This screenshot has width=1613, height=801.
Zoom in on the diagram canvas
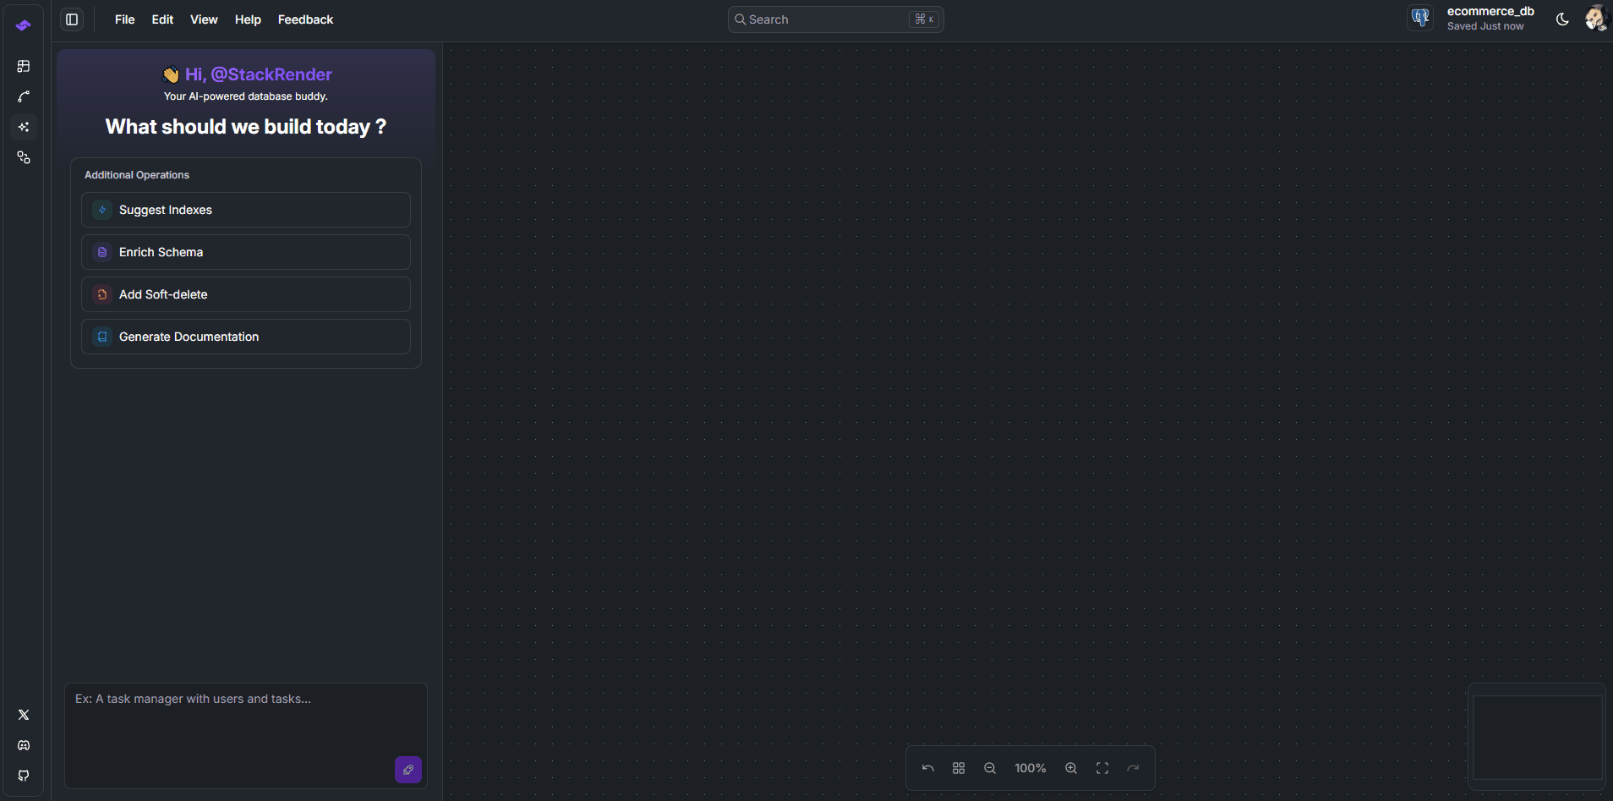tap(1070, 768)
